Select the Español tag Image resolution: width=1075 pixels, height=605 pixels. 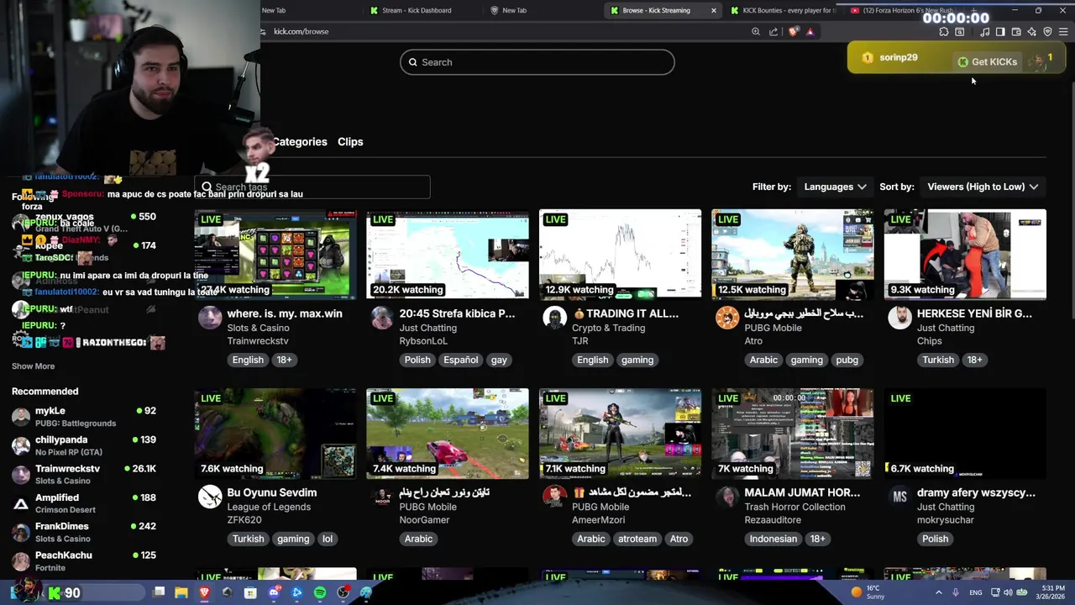point(460,360)
